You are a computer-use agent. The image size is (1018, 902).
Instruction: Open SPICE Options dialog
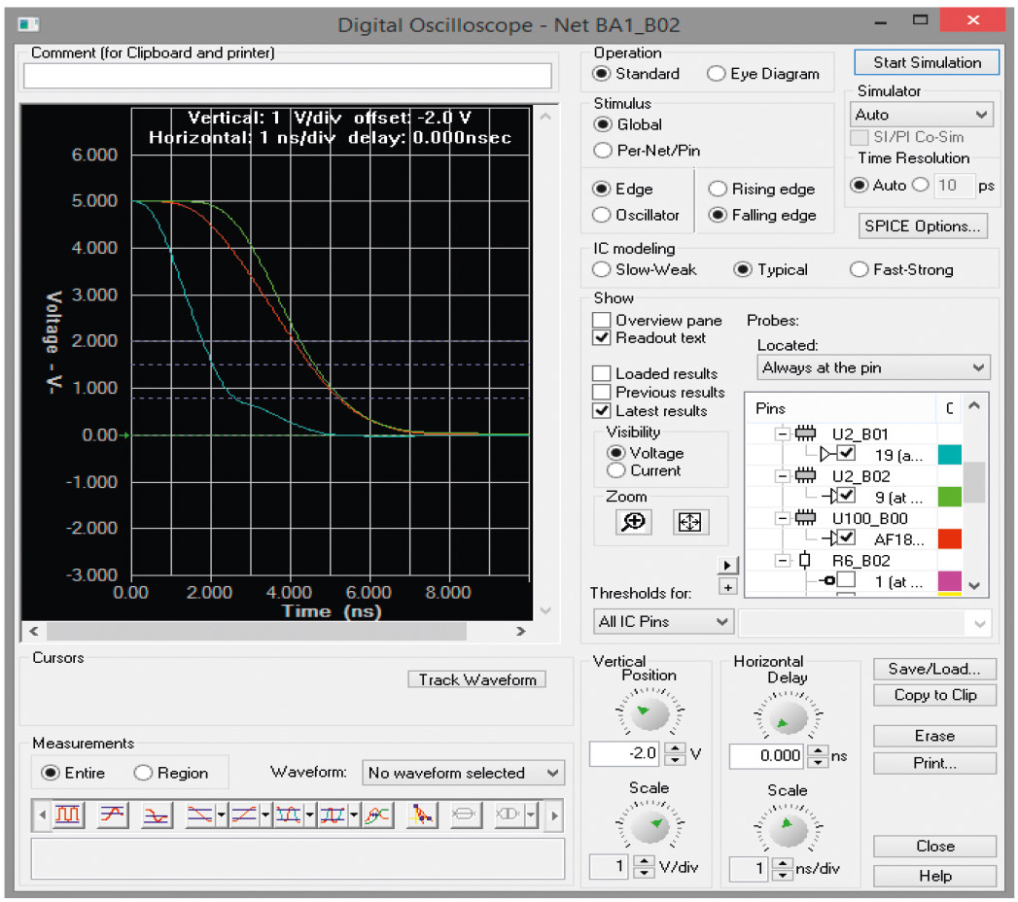pyautogui.click(x=923, y=225)
